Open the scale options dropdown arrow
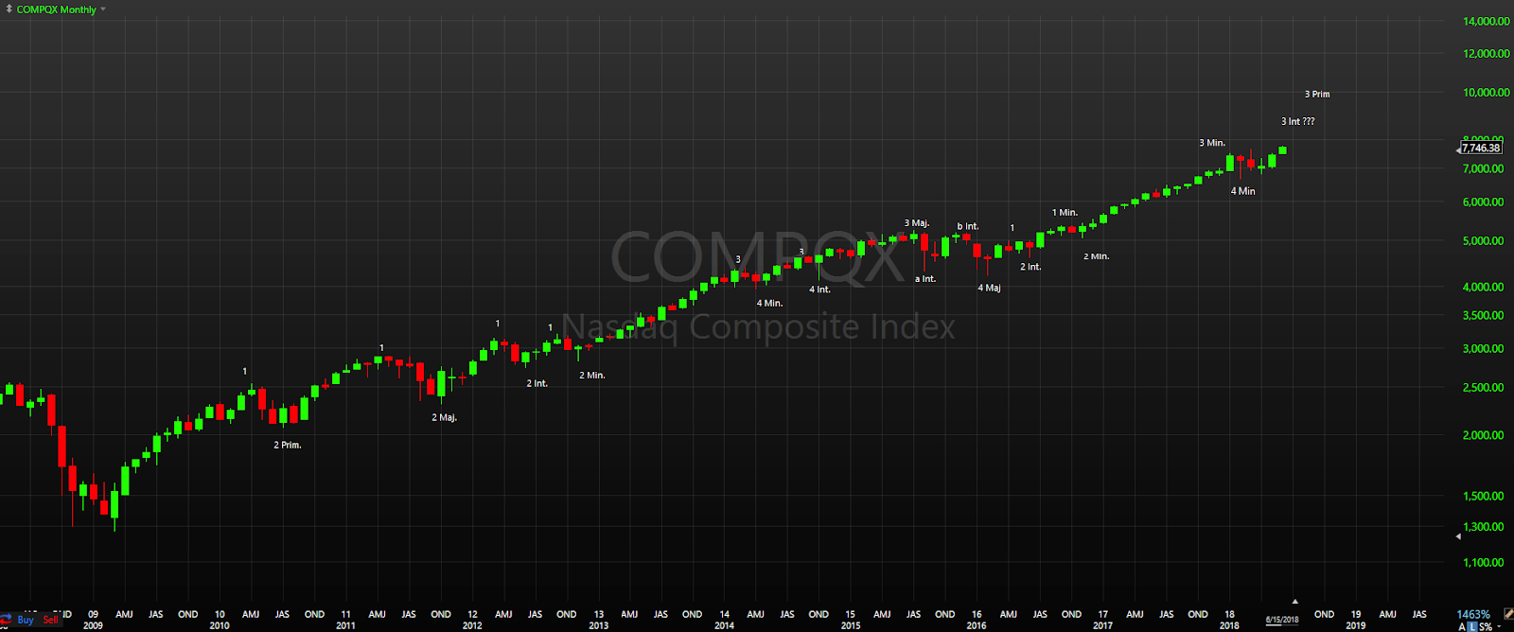Screen dimensions: 1514x632 (x=1499, y=626)
